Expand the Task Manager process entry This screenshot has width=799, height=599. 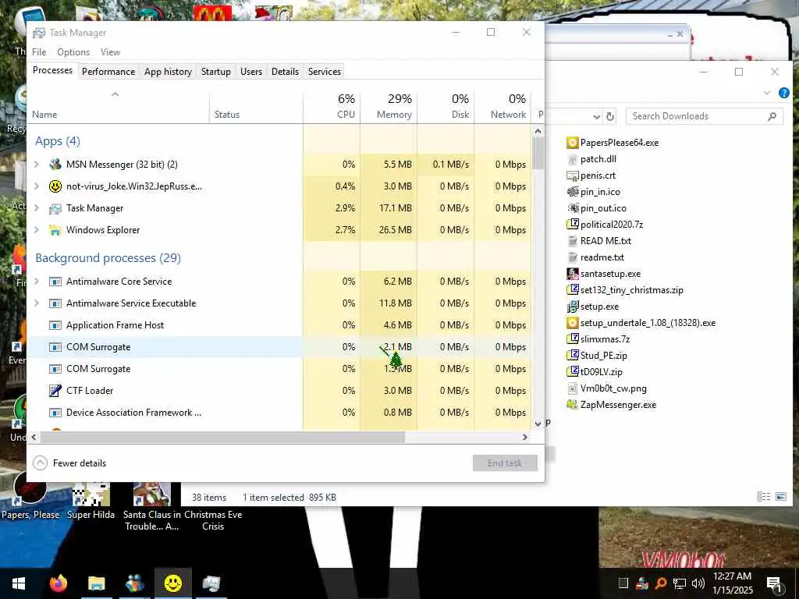point(37,208)
